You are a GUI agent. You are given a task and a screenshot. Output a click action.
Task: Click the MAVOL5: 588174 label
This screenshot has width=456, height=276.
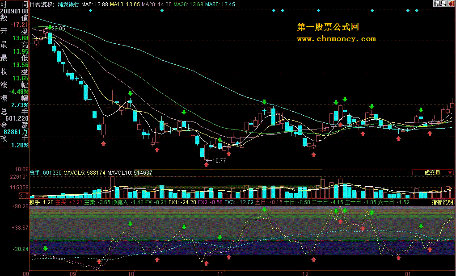point(84,173)
